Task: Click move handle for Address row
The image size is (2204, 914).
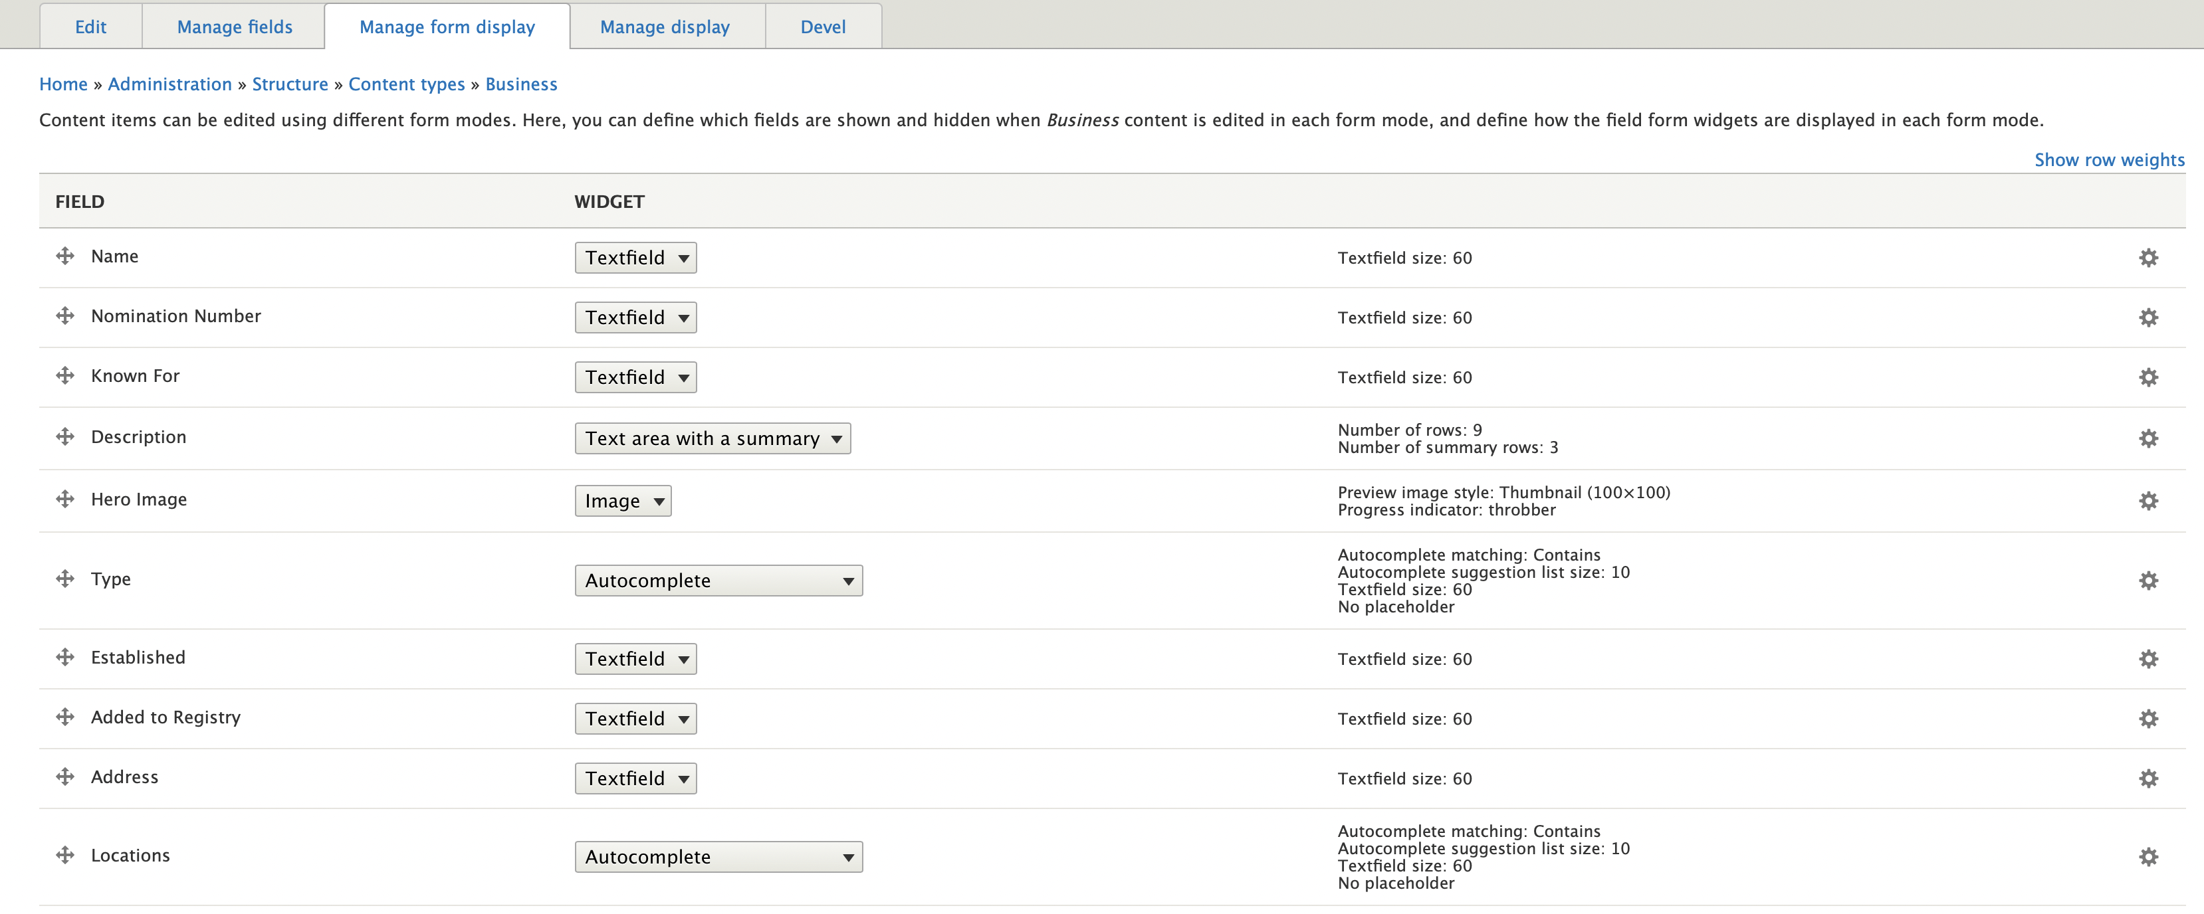Action: click(x=65, y=777)
